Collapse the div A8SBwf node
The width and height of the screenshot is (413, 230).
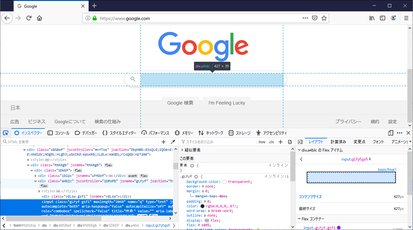[25, 150]
